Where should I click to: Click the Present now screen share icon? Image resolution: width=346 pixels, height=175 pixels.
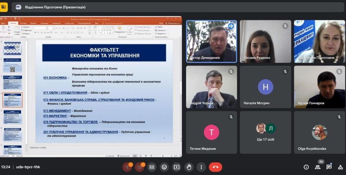176,167
